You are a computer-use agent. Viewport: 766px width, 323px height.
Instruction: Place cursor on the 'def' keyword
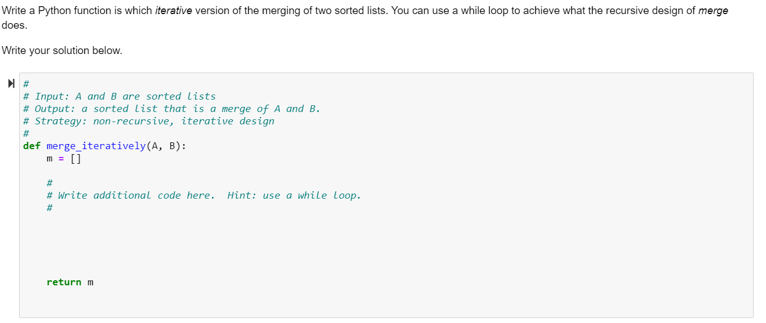pyautogui.click(x=32, y=146)
